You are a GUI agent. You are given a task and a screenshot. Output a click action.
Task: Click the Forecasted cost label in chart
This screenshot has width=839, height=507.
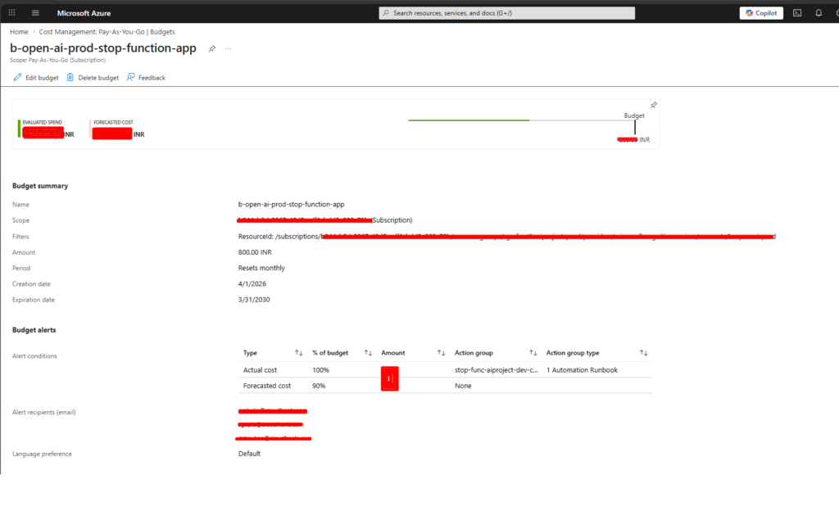pyautogui.click(x=113, y=123)
